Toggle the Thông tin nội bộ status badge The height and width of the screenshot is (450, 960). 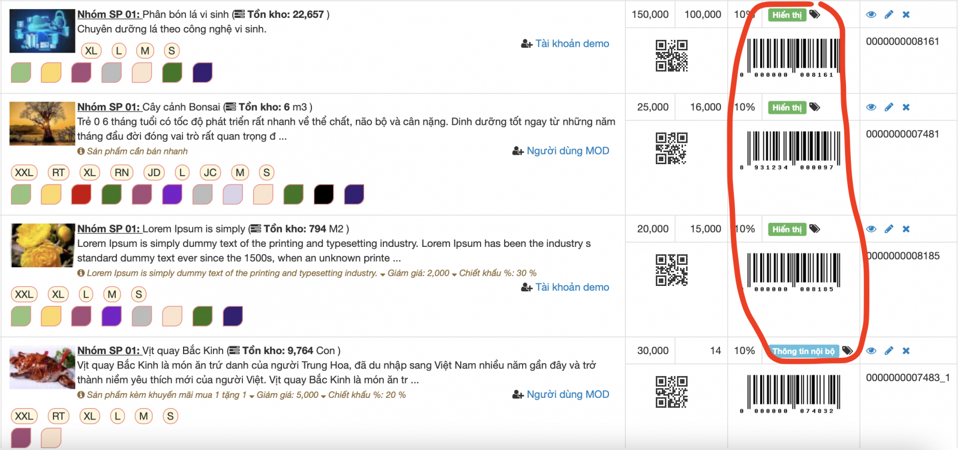coord(803,351)
